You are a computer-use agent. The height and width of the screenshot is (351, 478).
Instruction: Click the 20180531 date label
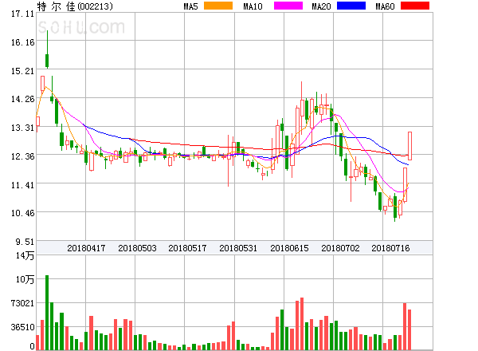pos(238,248)
